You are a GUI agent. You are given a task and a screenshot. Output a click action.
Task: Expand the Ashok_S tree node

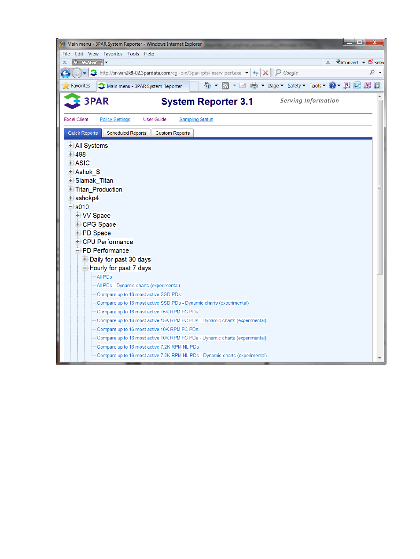coord(70,172)
